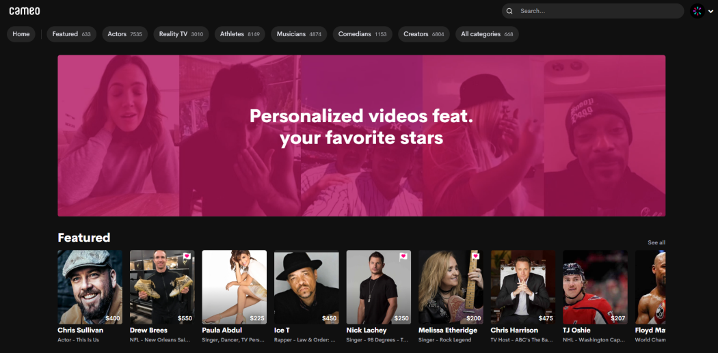
Task: Select the Actors category
Action: click(x=125, y=34)
